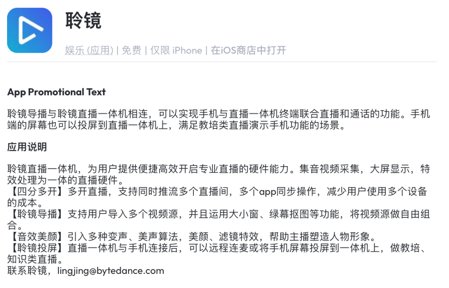This screenshot has width=449, height=288.
Task: Click the 【音效美颜】 feature label
Action: [x=37, y=237]
